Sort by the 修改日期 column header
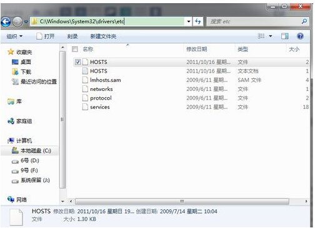The image size is (315, 228). click(197, 49)
